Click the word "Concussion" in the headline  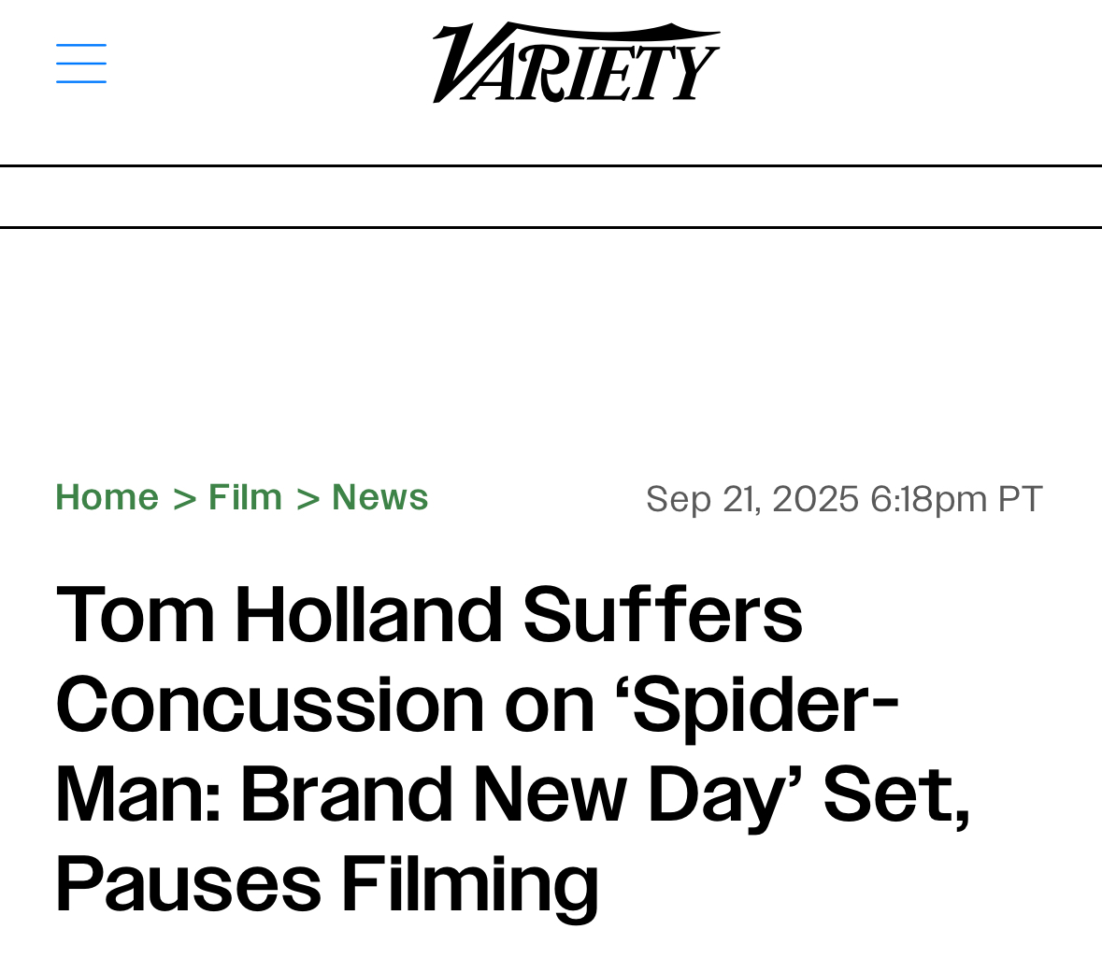click(271, 705)
